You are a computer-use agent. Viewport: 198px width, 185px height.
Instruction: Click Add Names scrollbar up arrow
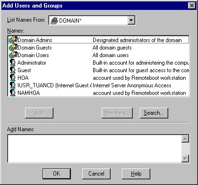coord(185,139)
